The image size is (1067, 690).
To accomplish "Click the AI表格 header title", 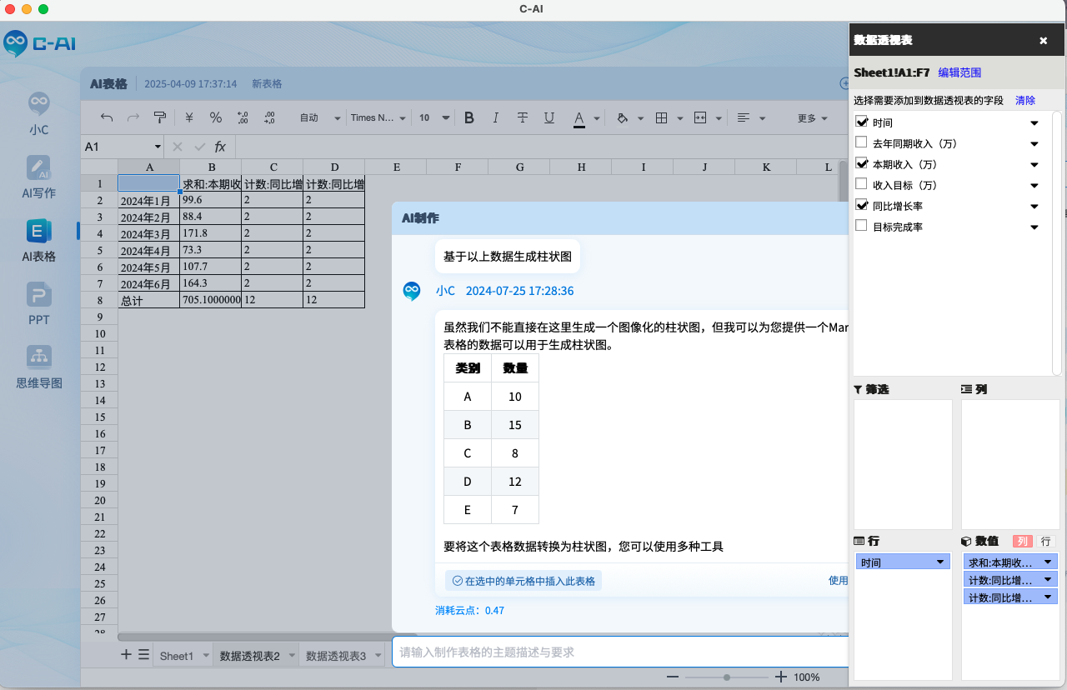I will pyautogui.click(x=108, y=83).
